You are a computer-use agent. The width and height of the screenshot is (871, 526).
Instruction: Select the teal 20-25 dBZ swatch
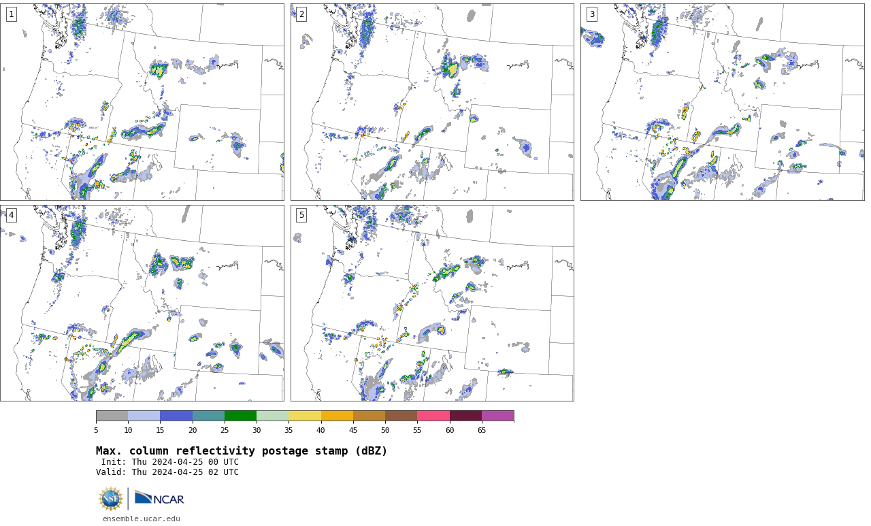pyautogui.click(x=208, y=416)
